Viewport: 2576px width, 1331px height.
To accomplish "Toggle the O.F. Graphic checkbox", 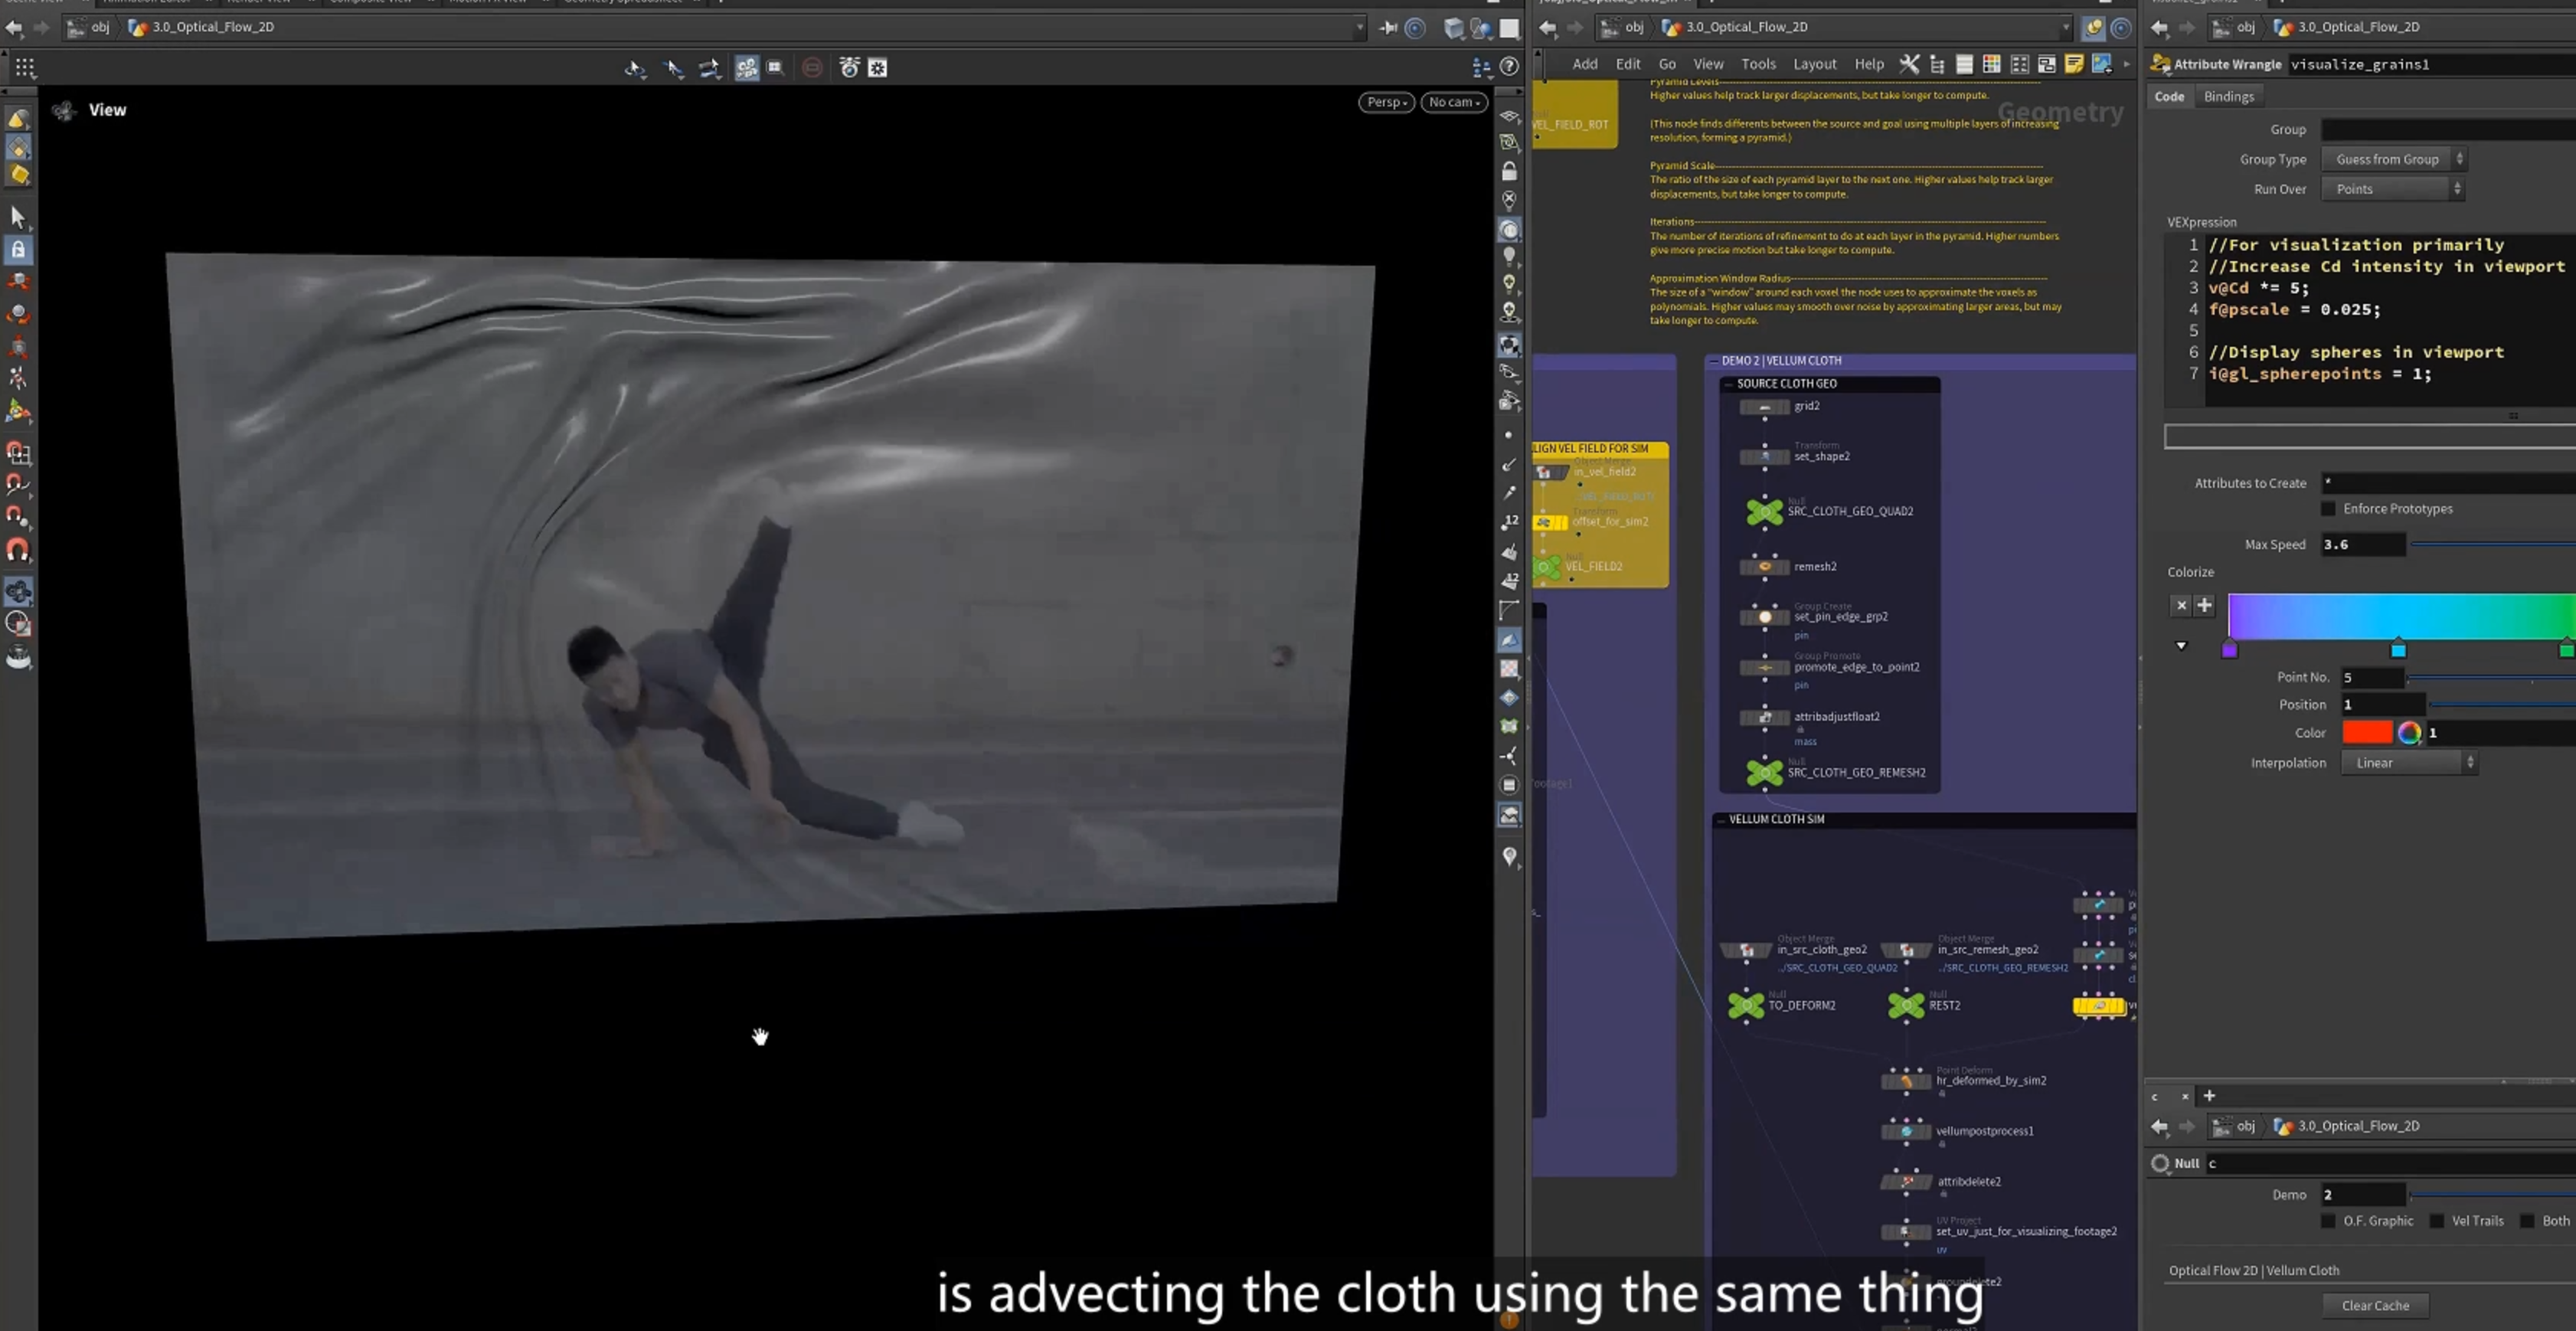I will [x=2328, y=1221].
